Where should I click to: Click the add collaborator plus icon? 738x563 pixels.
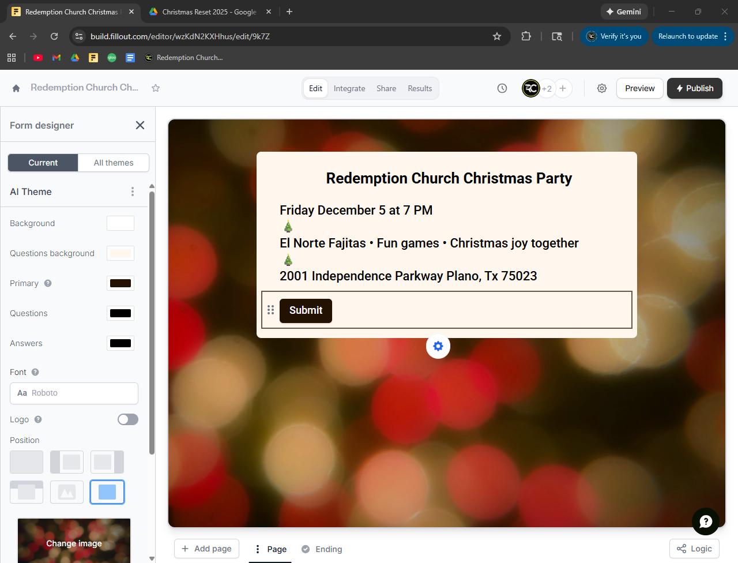(x=563, y=88)
